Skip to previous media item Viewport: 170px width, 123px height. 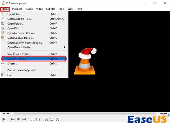(x=13, y=119)
